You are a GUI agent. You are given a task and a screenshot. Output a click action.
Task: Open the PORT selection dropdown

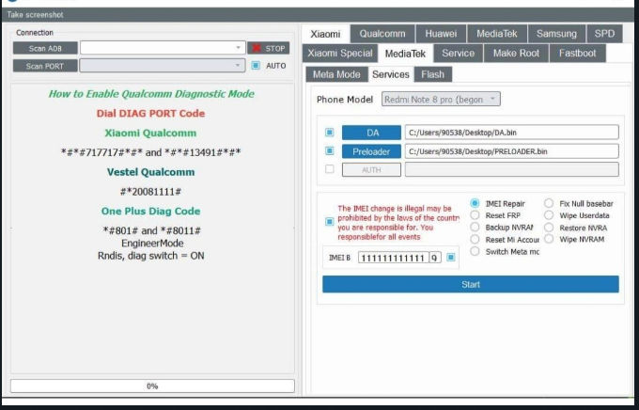pyautogui.click(x=163, y=65)
